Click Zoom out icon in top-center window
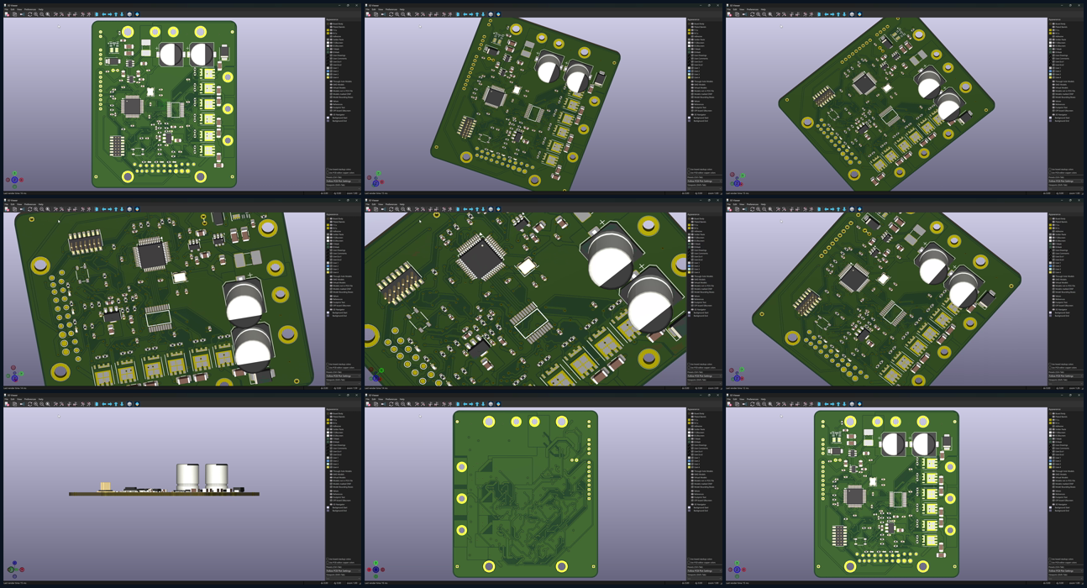The height and width of the screenshot is (588, 1087). click(403, 14)
